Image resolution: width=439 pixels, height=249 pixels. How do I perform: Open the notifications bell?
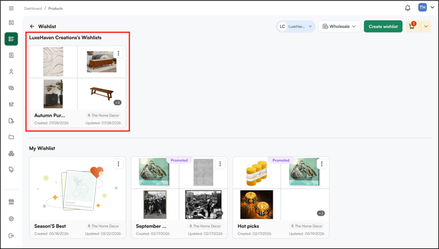[408, 8]
